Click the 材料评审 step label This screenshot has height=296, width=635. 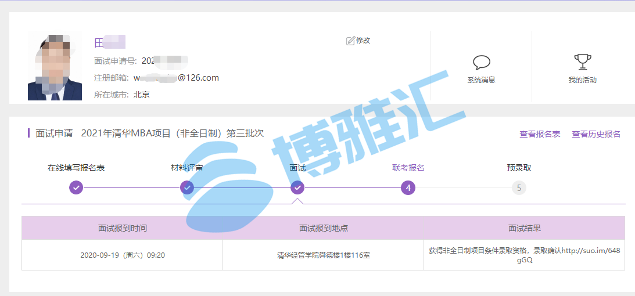(x=187, y=168)
